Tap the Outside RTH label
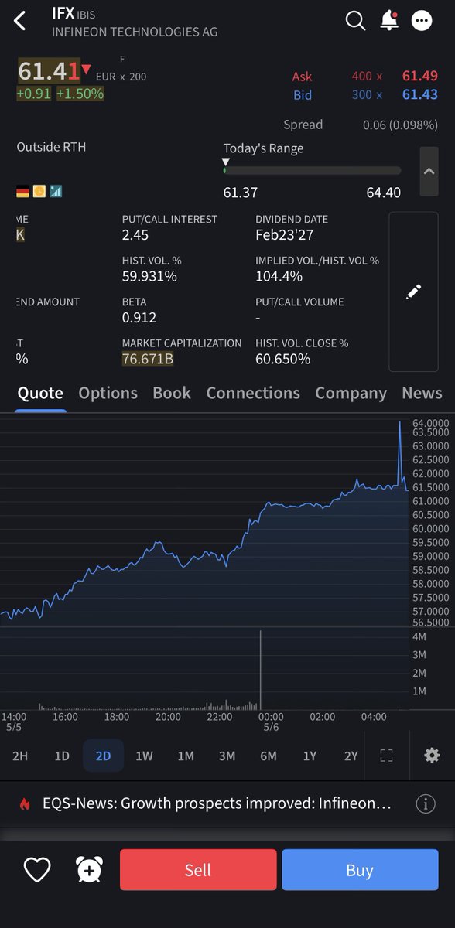Viewport: 455px width, 928px height. [x=51, y=147]
